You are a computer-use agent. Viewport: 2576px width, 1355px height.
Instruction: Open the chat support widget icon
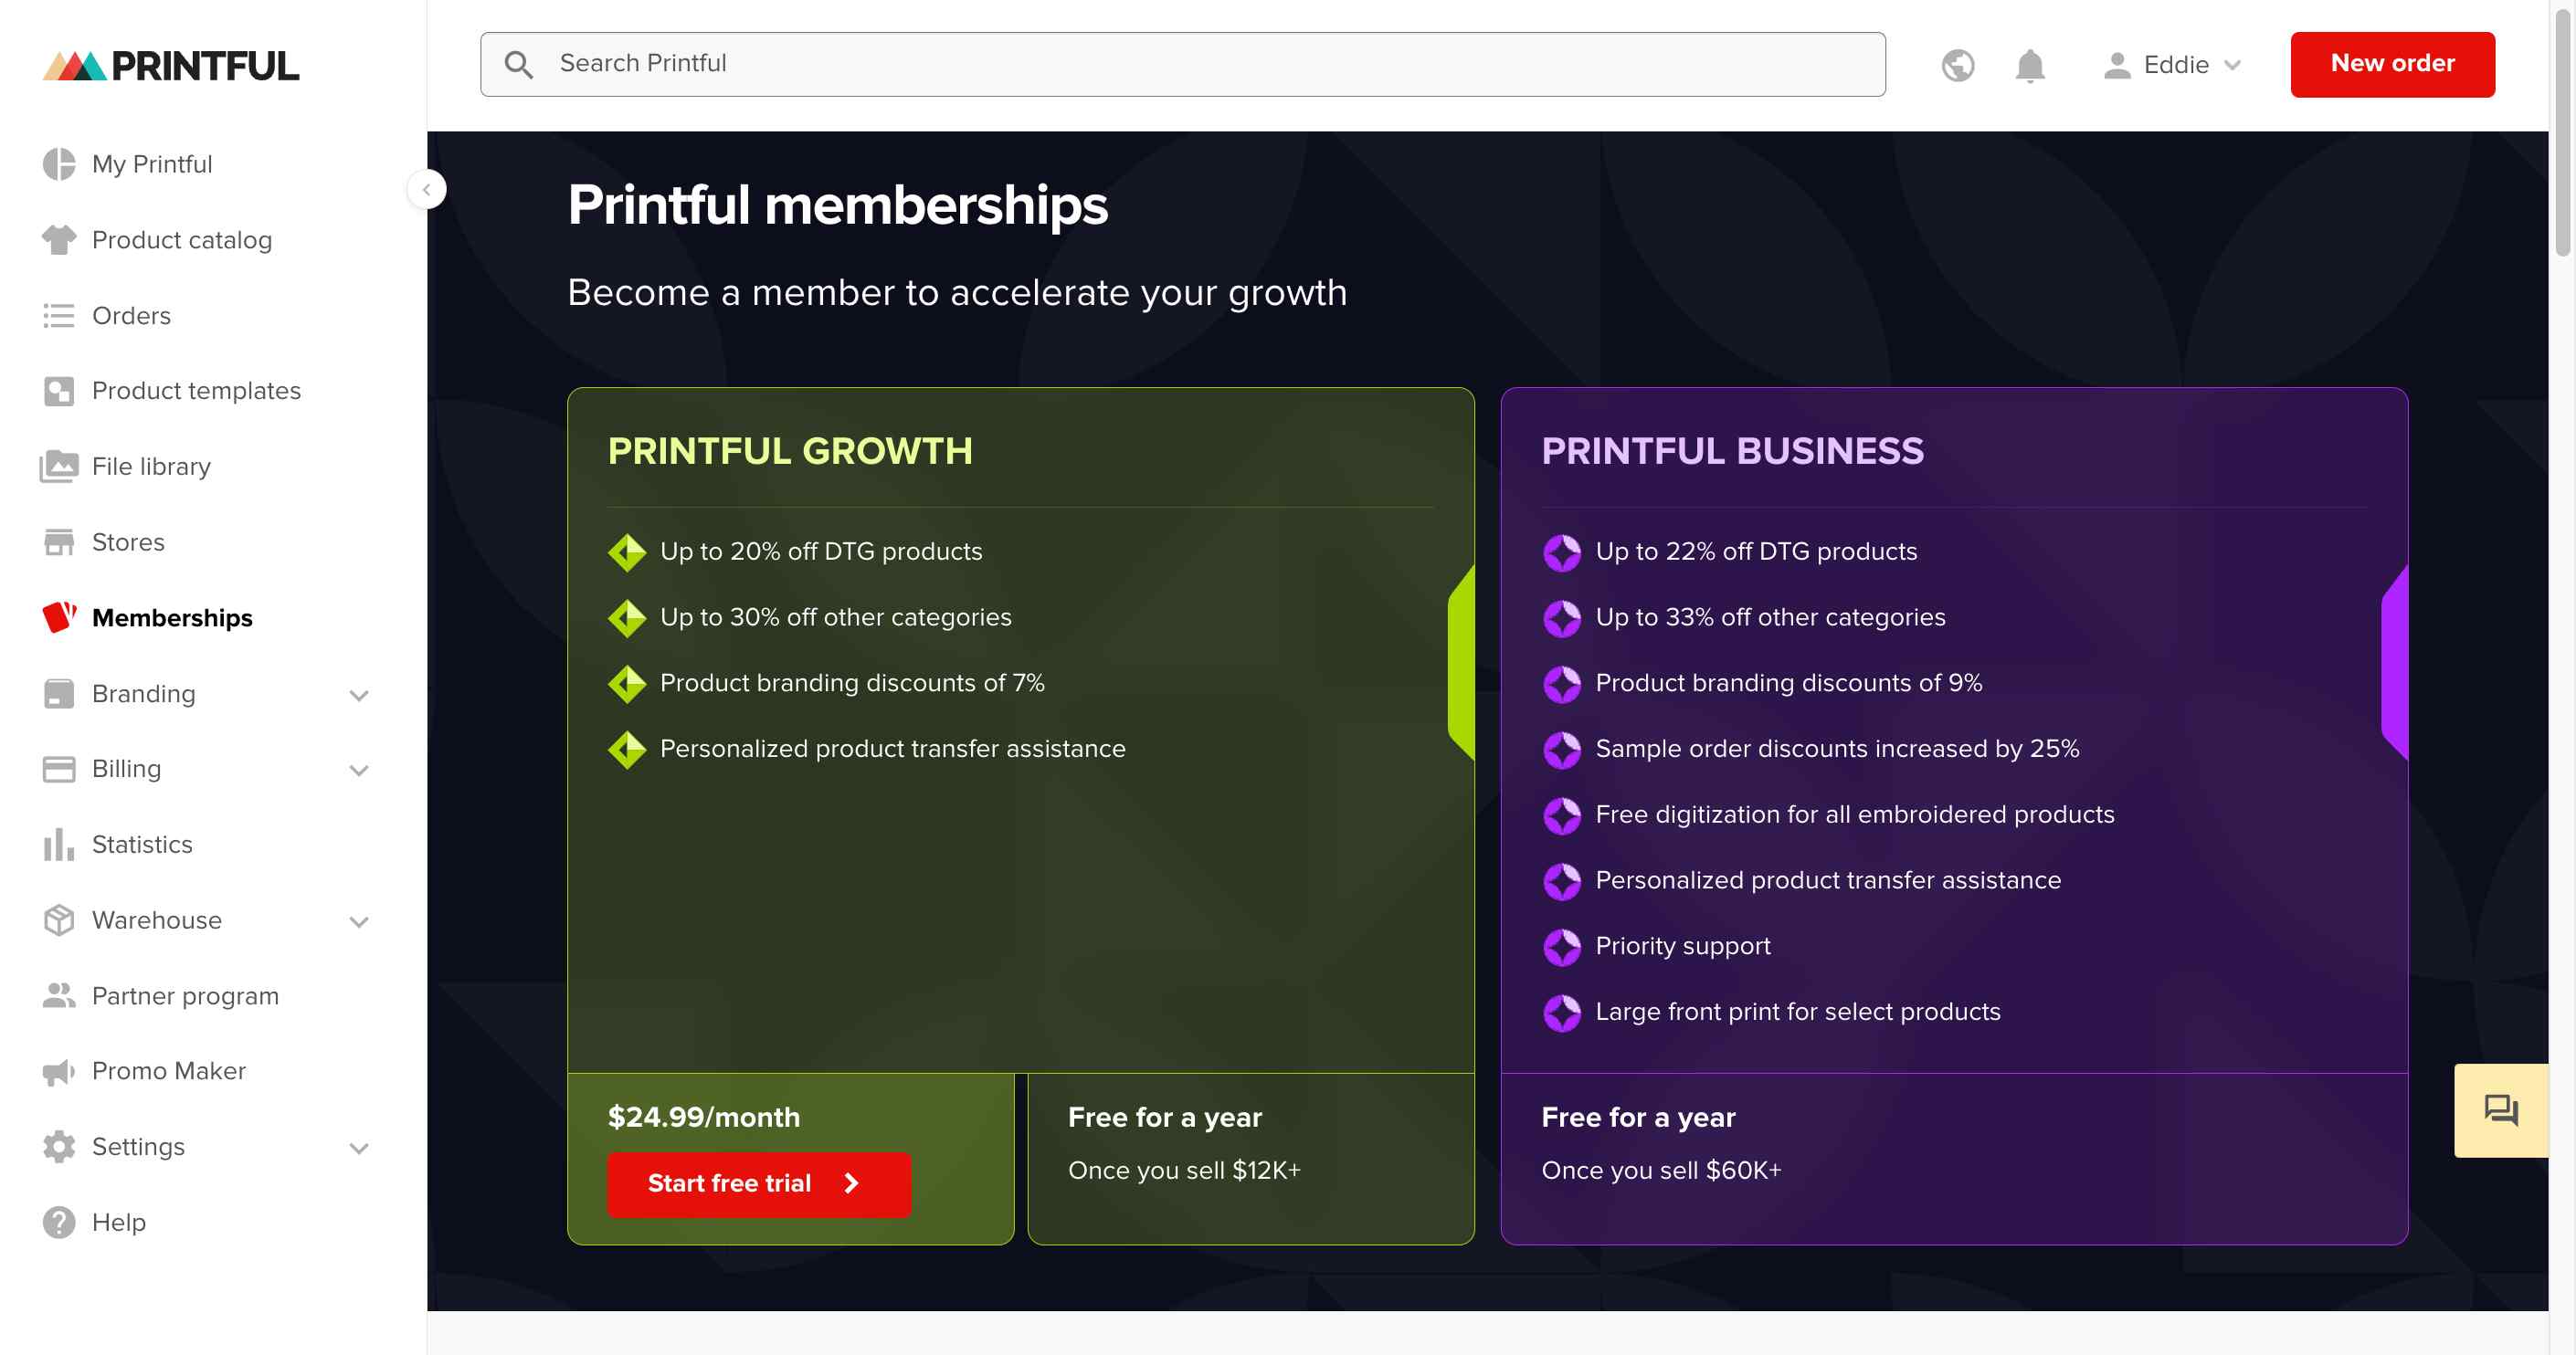click(2501, 1109)
